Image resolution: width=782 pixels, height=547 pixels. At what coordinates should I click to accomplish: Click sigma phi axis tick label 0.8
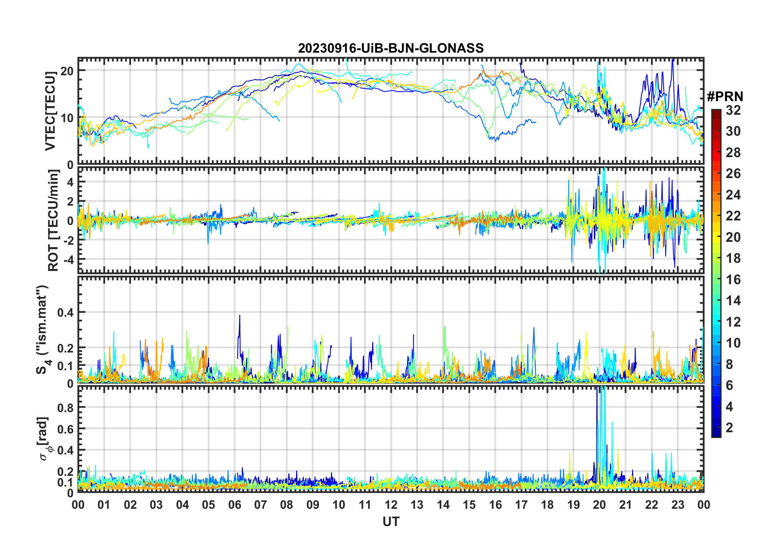(x=65, y=408)
